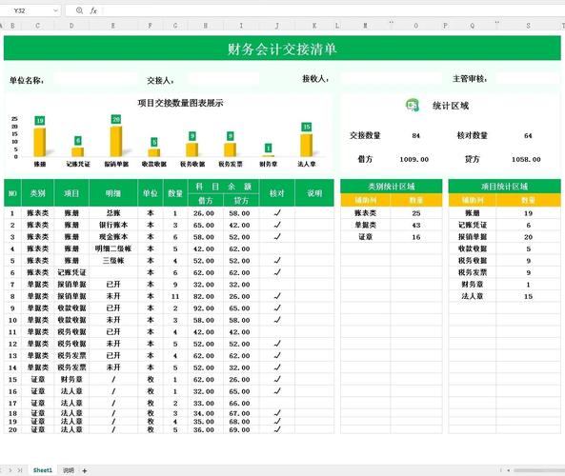Click the 核对 column header cell
The image size is (565, 476).
[277, 193]
